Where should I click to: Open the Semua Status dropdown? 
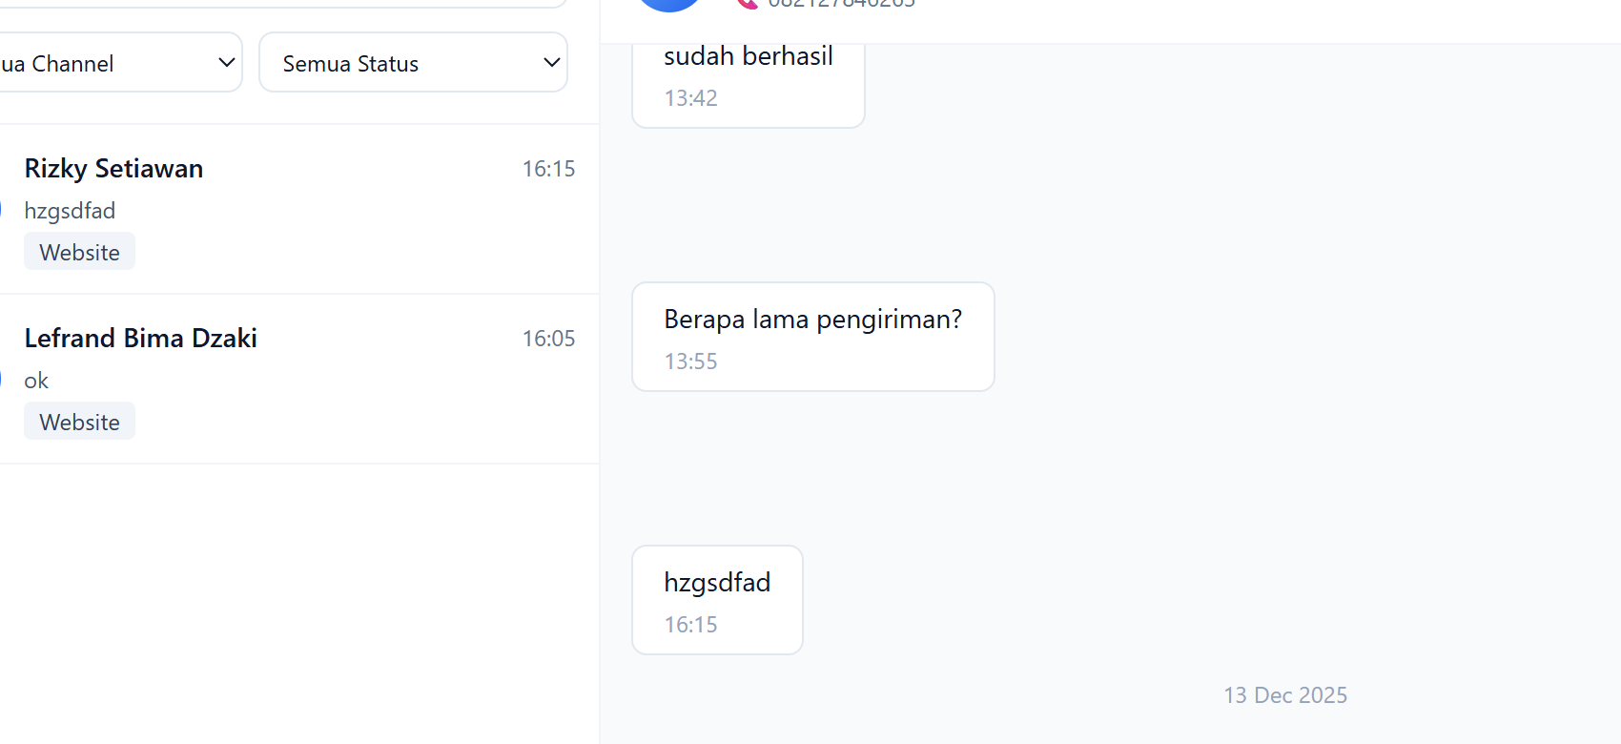pos(412,63)
